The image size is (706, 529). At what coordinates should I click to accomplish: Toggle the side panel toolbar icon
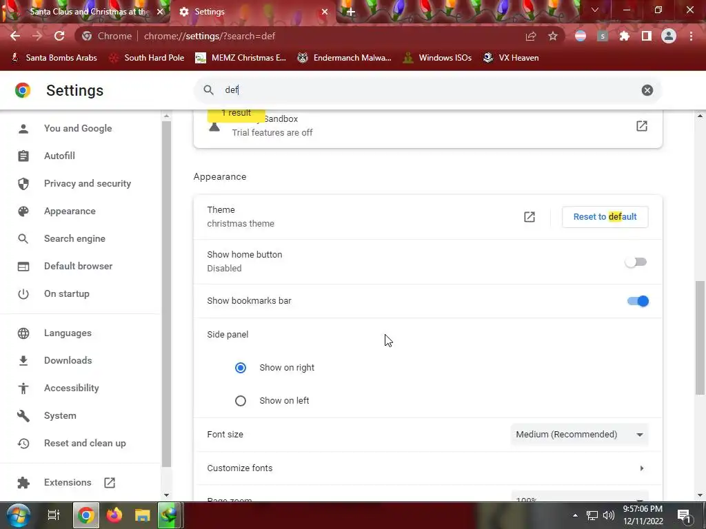coord(647,36)
